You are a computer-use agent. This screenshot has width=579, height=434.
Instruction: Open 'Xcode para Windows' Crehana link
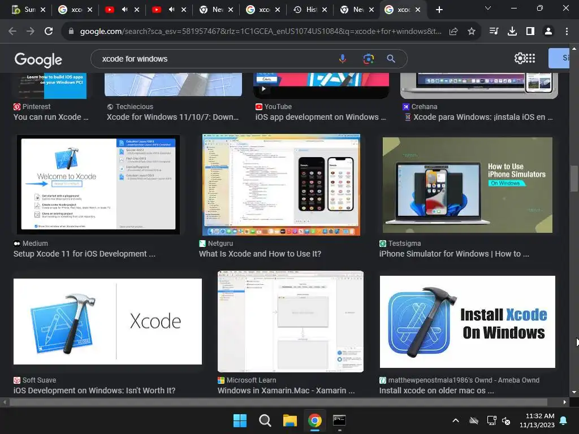coord(479,117)
